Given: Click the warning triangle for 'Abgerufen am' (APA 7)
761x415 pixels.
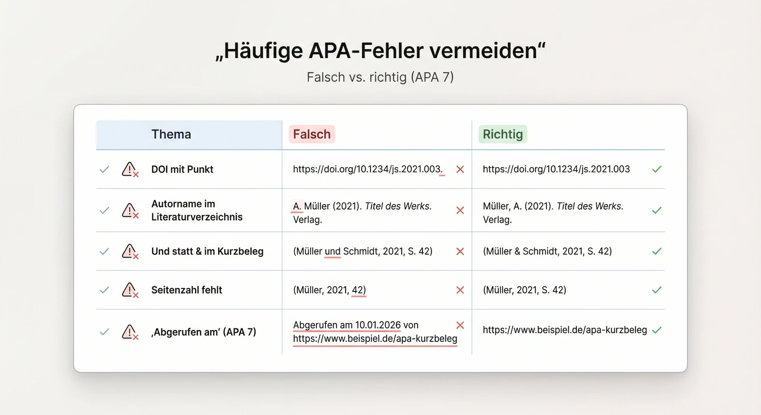Looking at the screenshot, I should click(x=130, y=332).
